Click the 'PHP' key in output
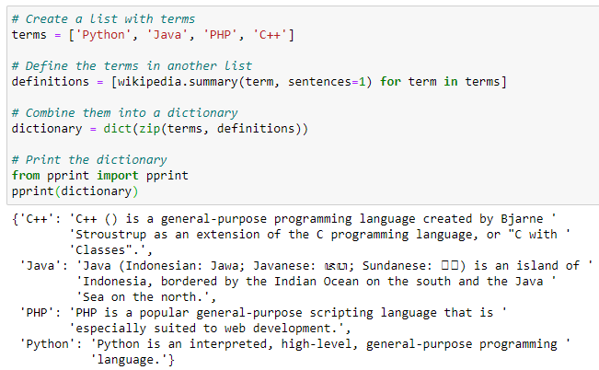 tap(37, 313)
